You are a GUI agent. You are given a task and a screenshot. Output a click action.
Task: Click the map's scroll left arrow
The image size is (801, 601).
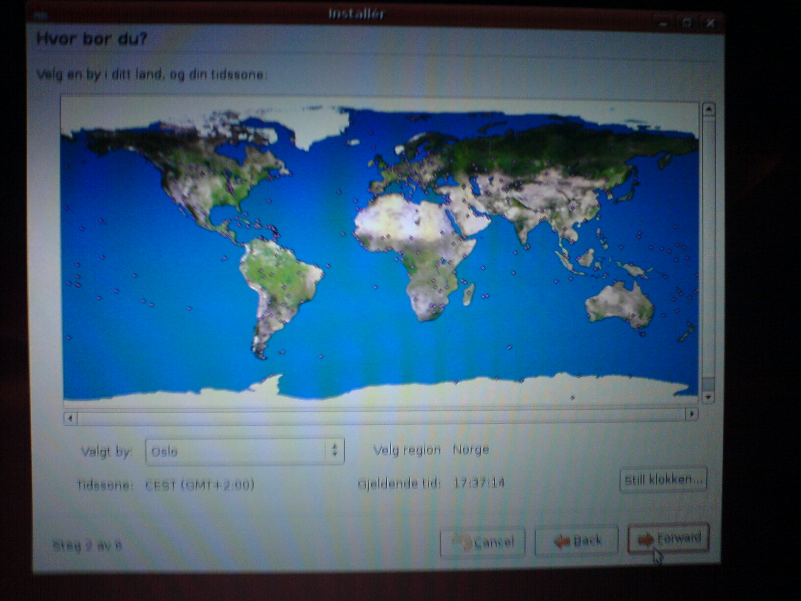tap(70, 418)
